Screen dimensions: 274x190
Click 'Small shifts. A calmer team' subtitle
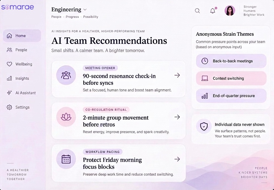[x=98, y=51]
